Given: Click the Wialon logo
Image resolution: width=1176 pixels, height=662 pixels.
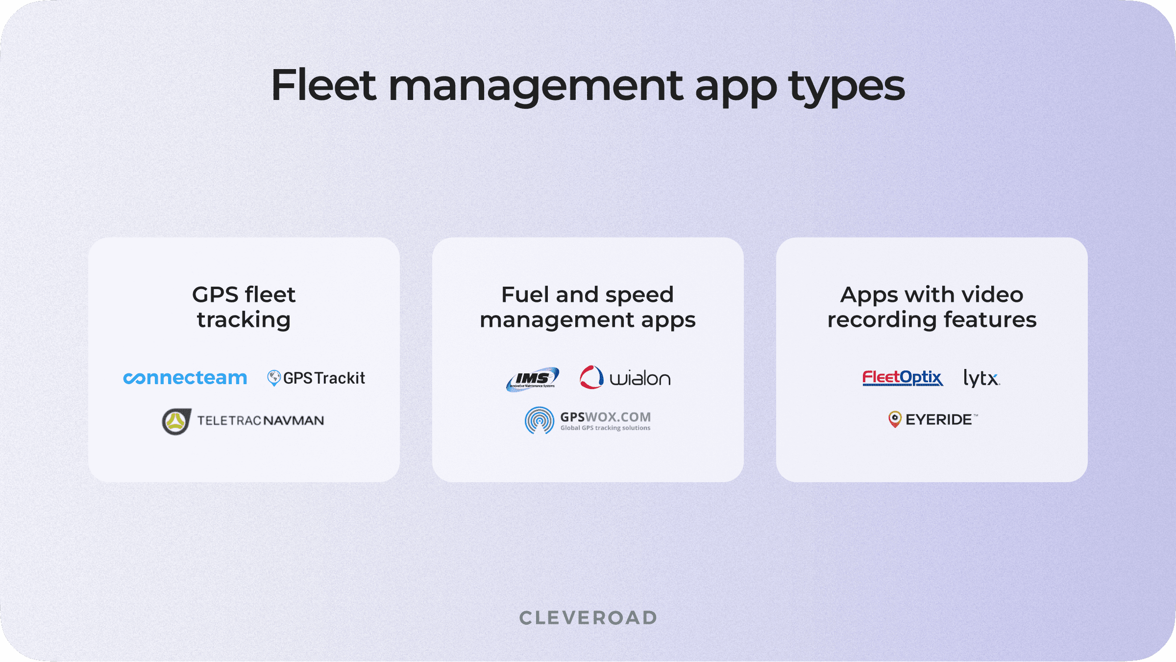Looking at the screenshot, I should (x=625, y=377).
